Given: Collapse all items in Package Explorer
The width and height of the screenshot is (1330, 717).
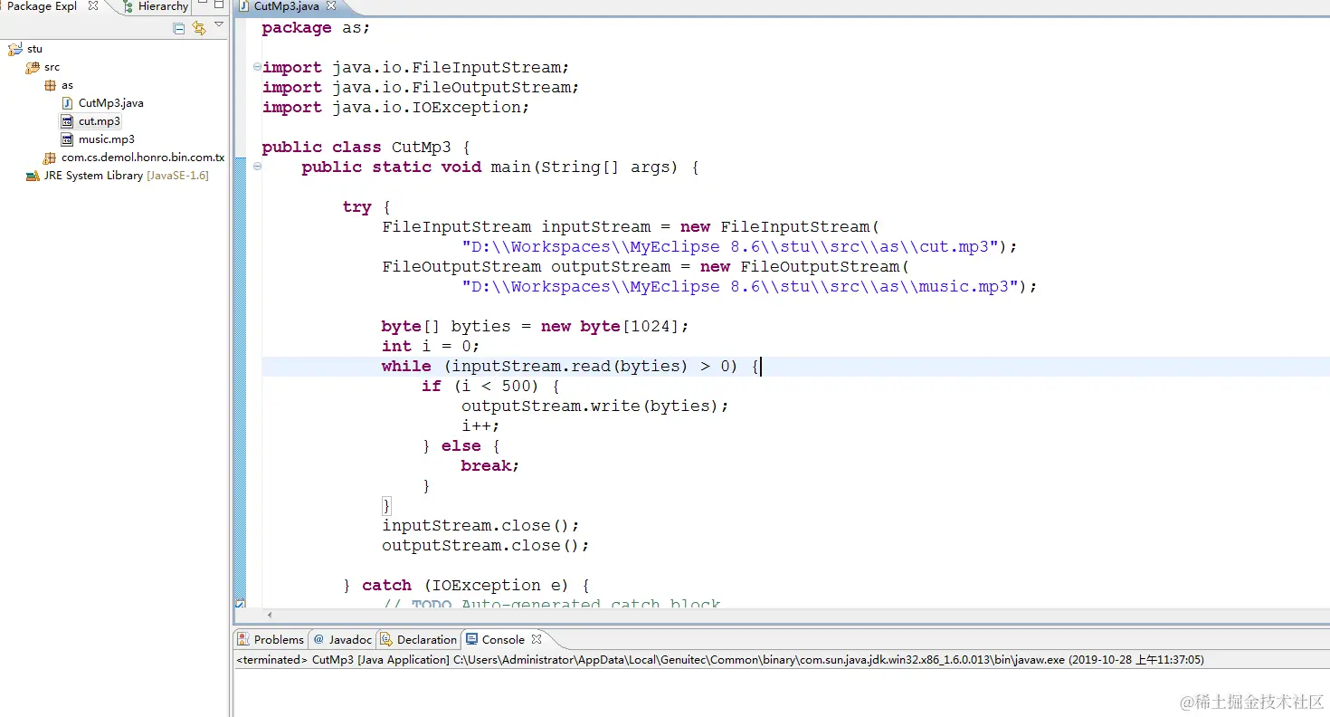Looking at the screenshot, I should tap(179, 28).
